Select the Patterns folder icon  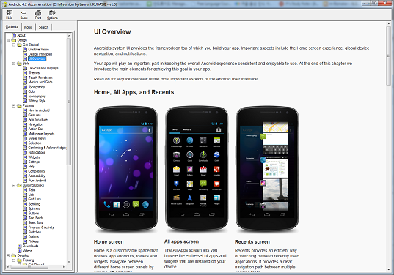pyautogui.click(x=19, y=106)
